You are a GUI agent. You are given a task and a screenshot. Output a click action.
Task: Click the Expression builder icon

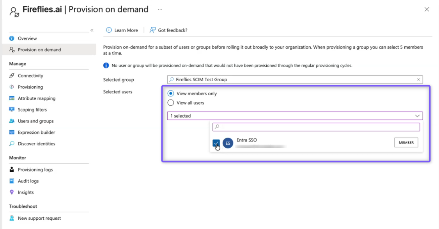(x=11, y=132)
